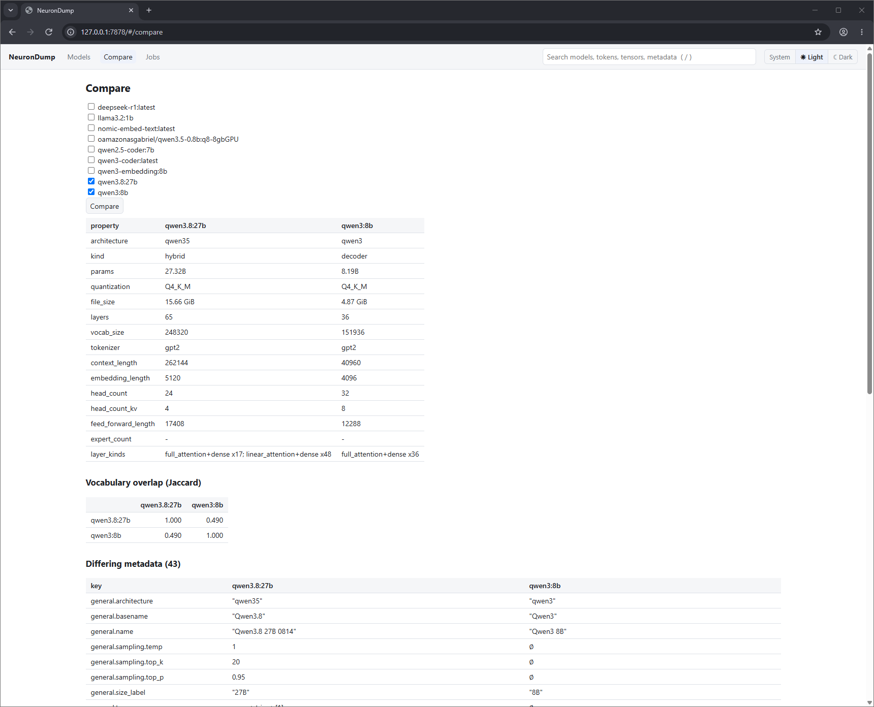This screenshot has width=874, height=707.
Task: Check the nomic-embed-text:latest checkbox
Action: pyautogui.click(x=91, y=128)
